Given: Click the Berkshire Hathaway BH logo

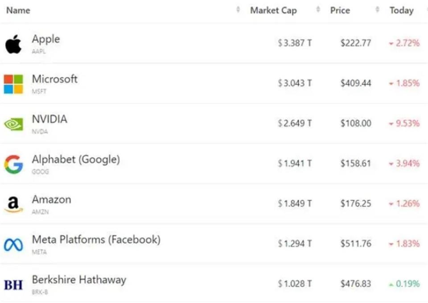Looking at the screenshot, I should pyautogui.click(x=13, y=284).
